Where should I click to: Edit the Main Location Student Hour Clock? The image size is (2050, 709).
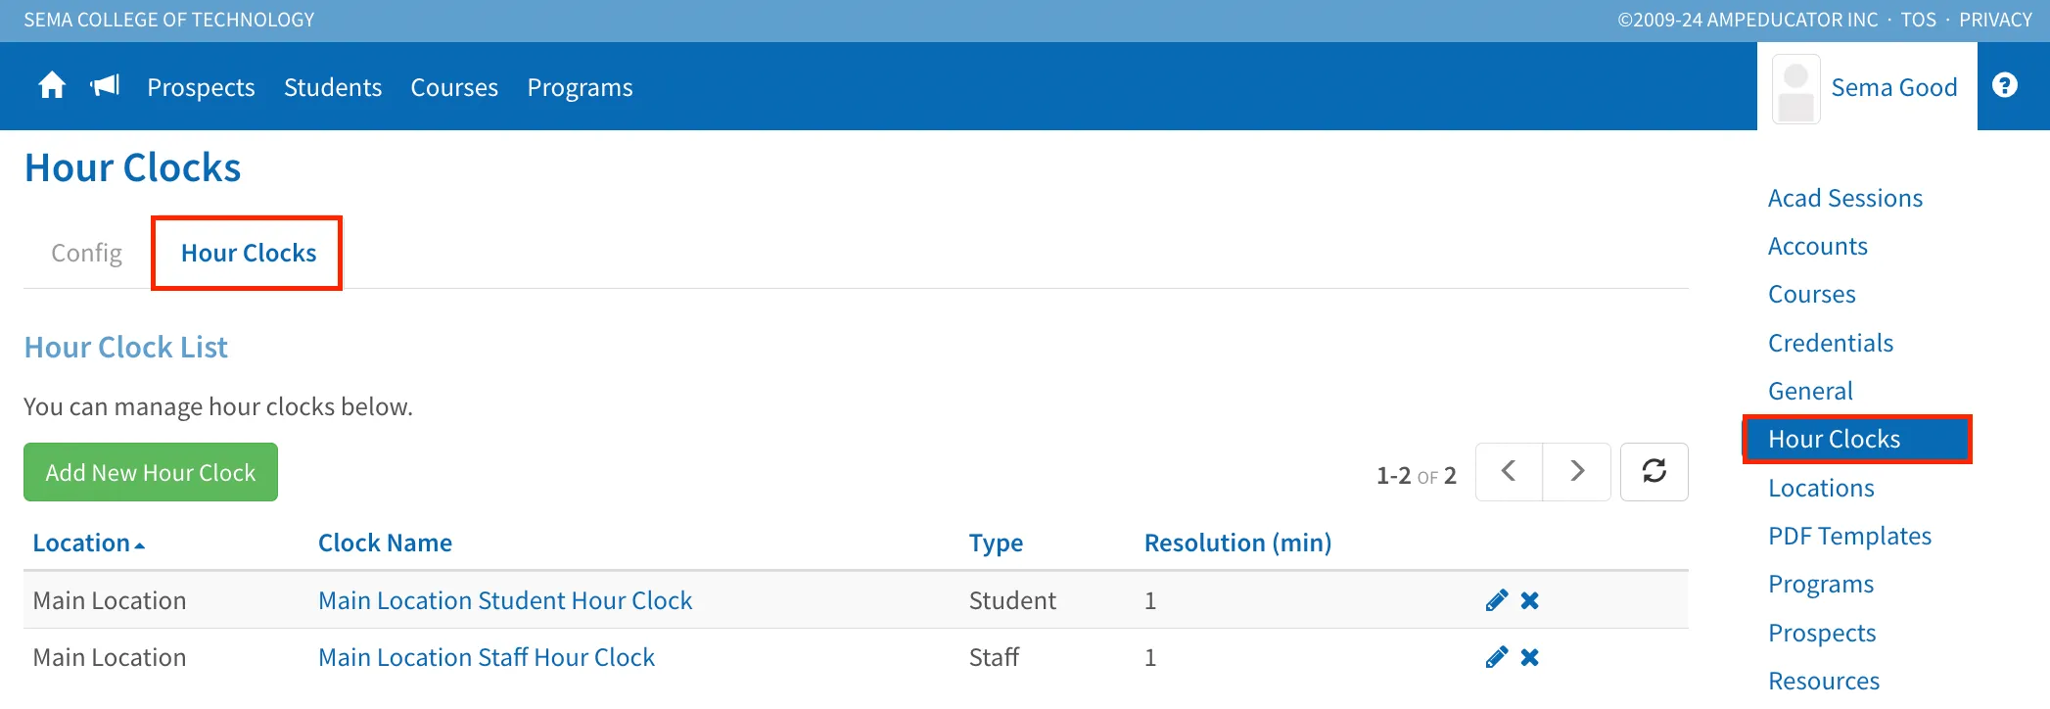pyautogui.click(x=1496, y=600)
